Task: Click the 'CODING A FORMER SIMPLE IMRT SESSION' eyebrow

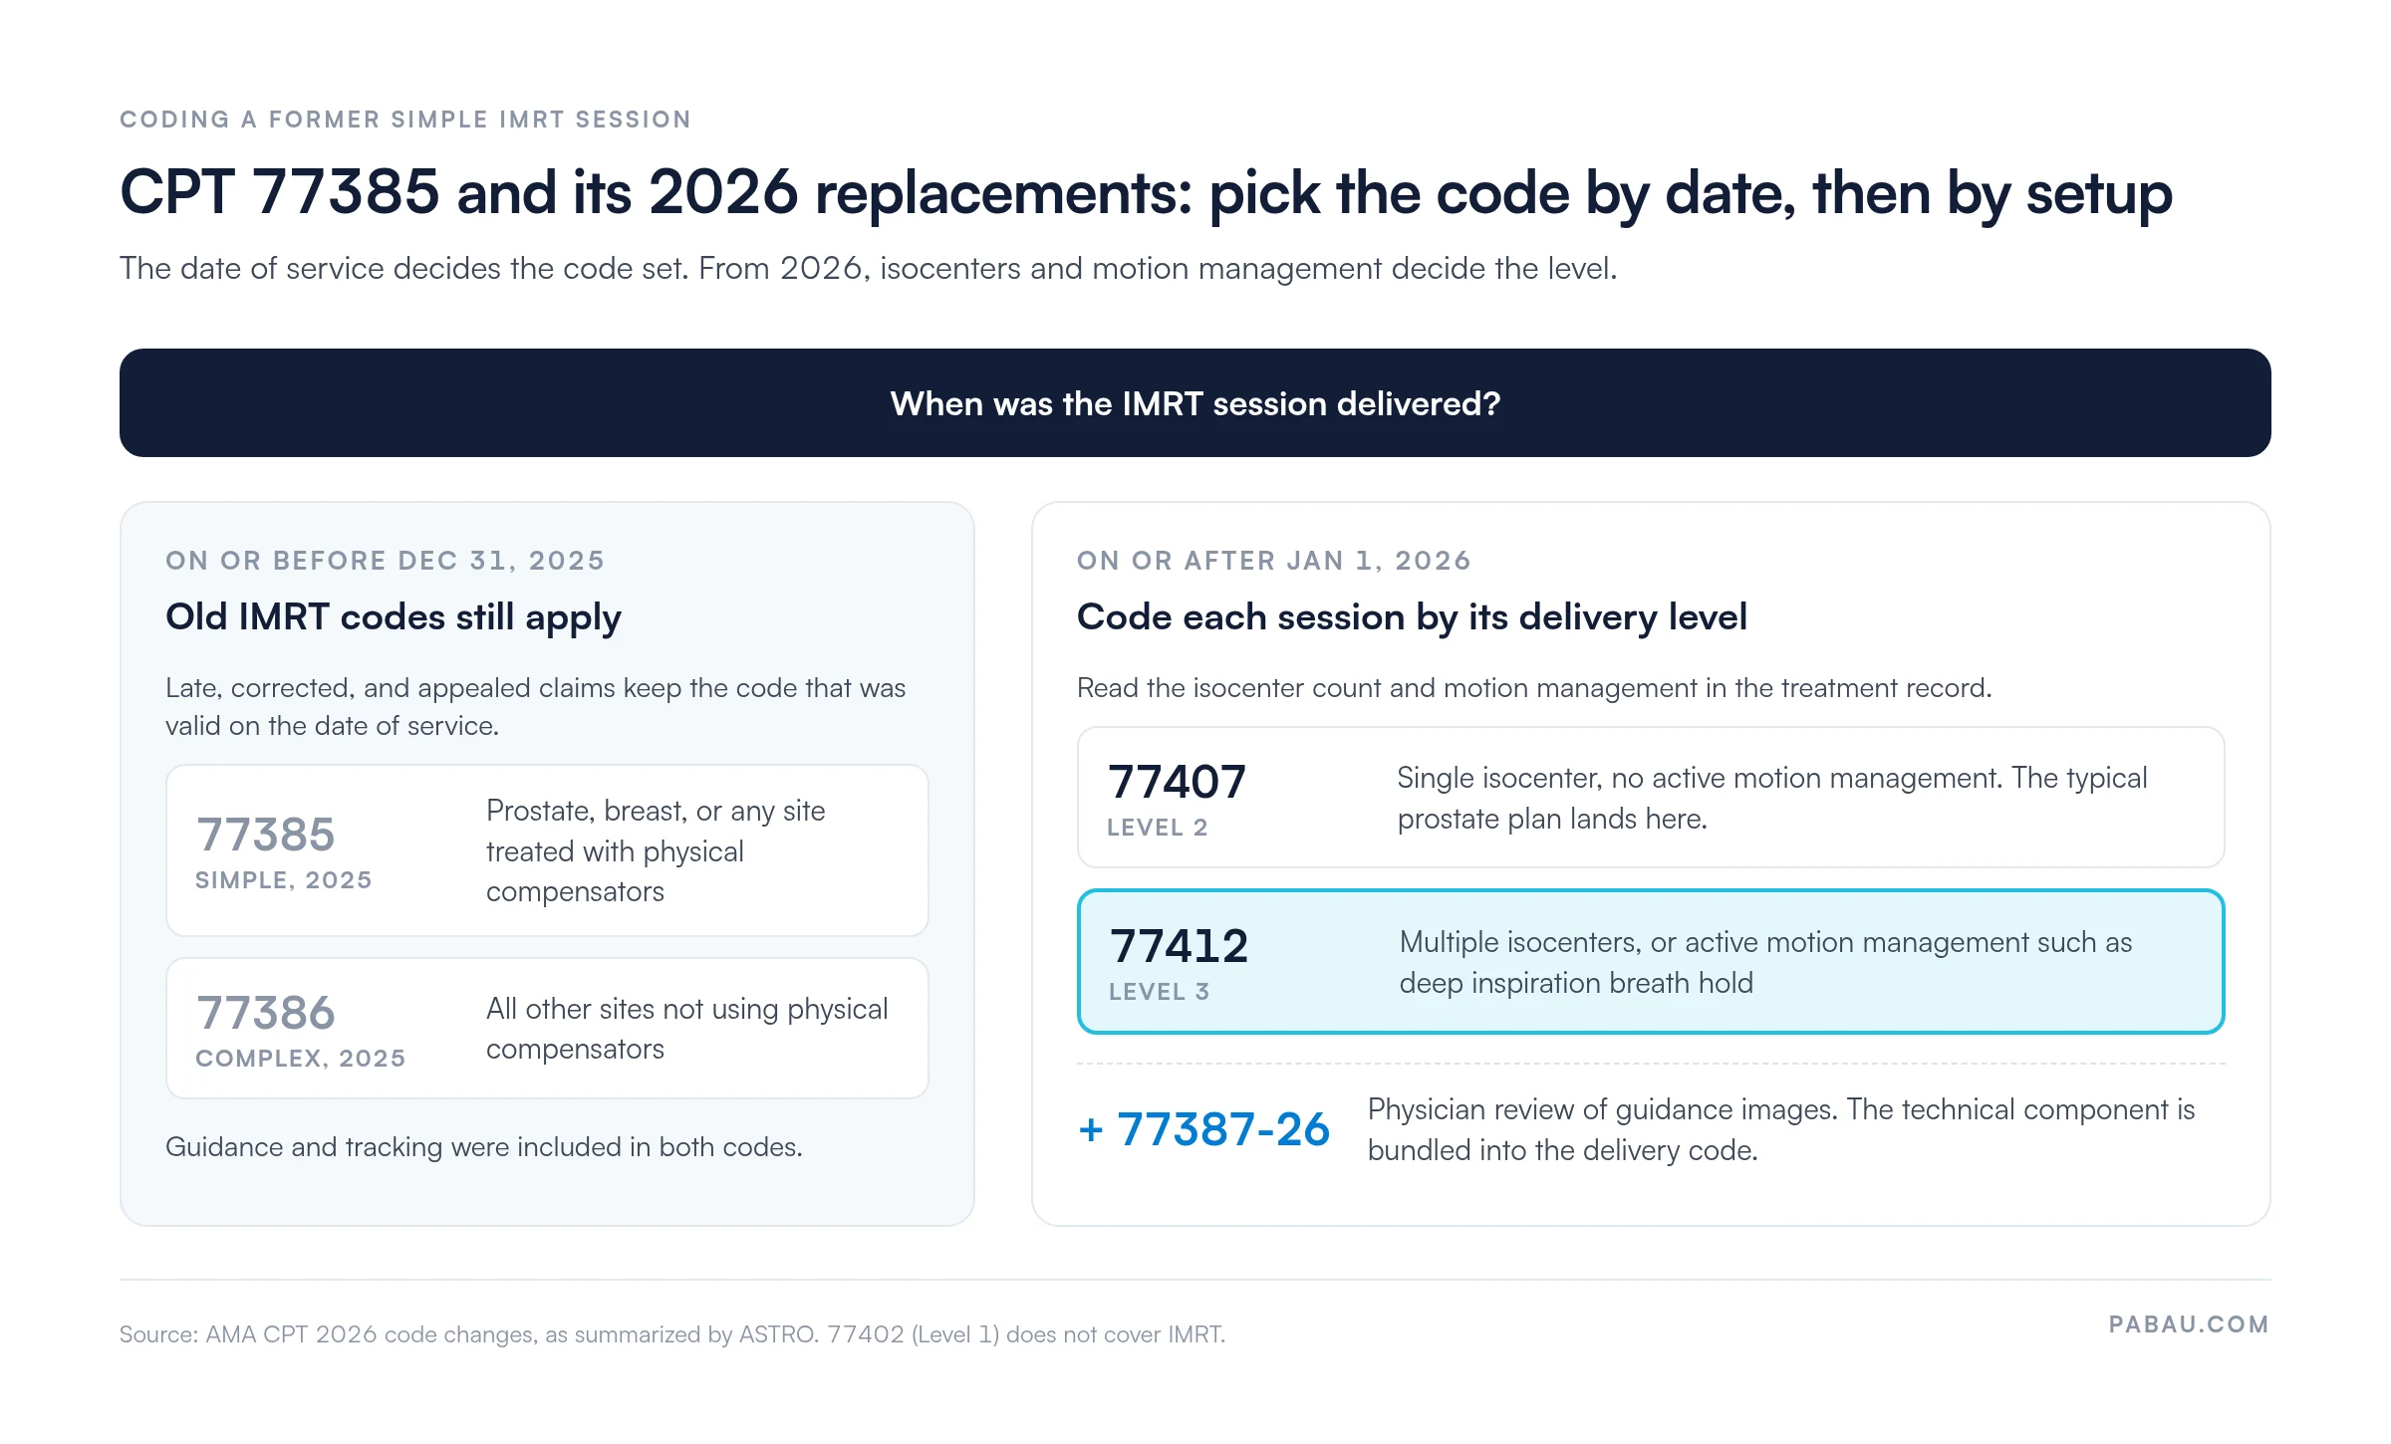Action: [405, 120]
